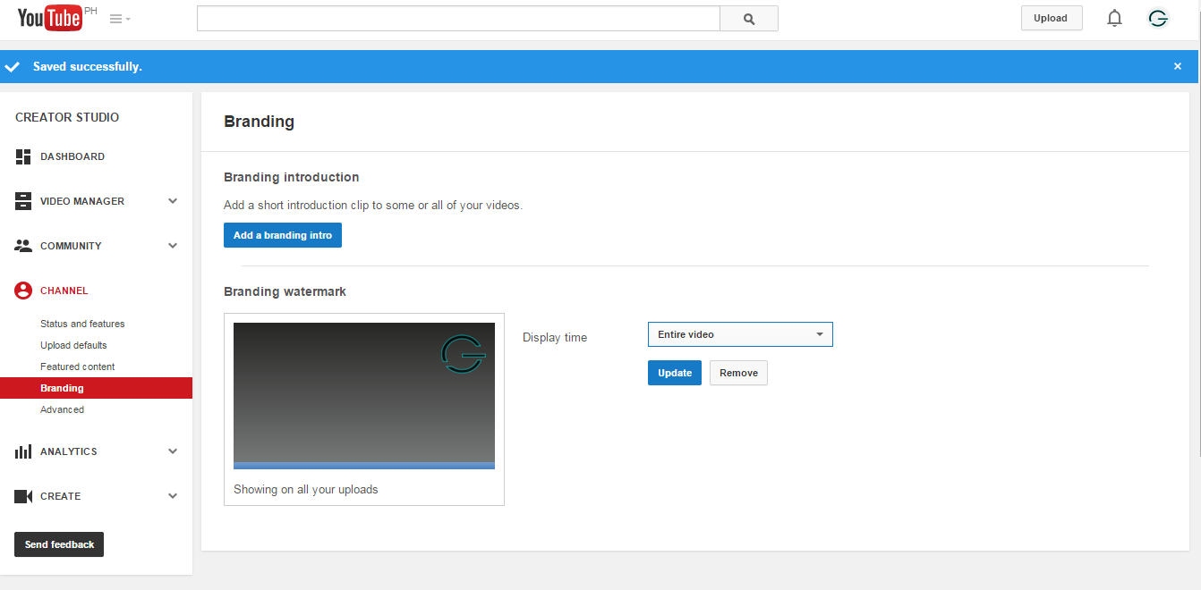
Task: Click the Create camera icon
Action: (23, 496)
